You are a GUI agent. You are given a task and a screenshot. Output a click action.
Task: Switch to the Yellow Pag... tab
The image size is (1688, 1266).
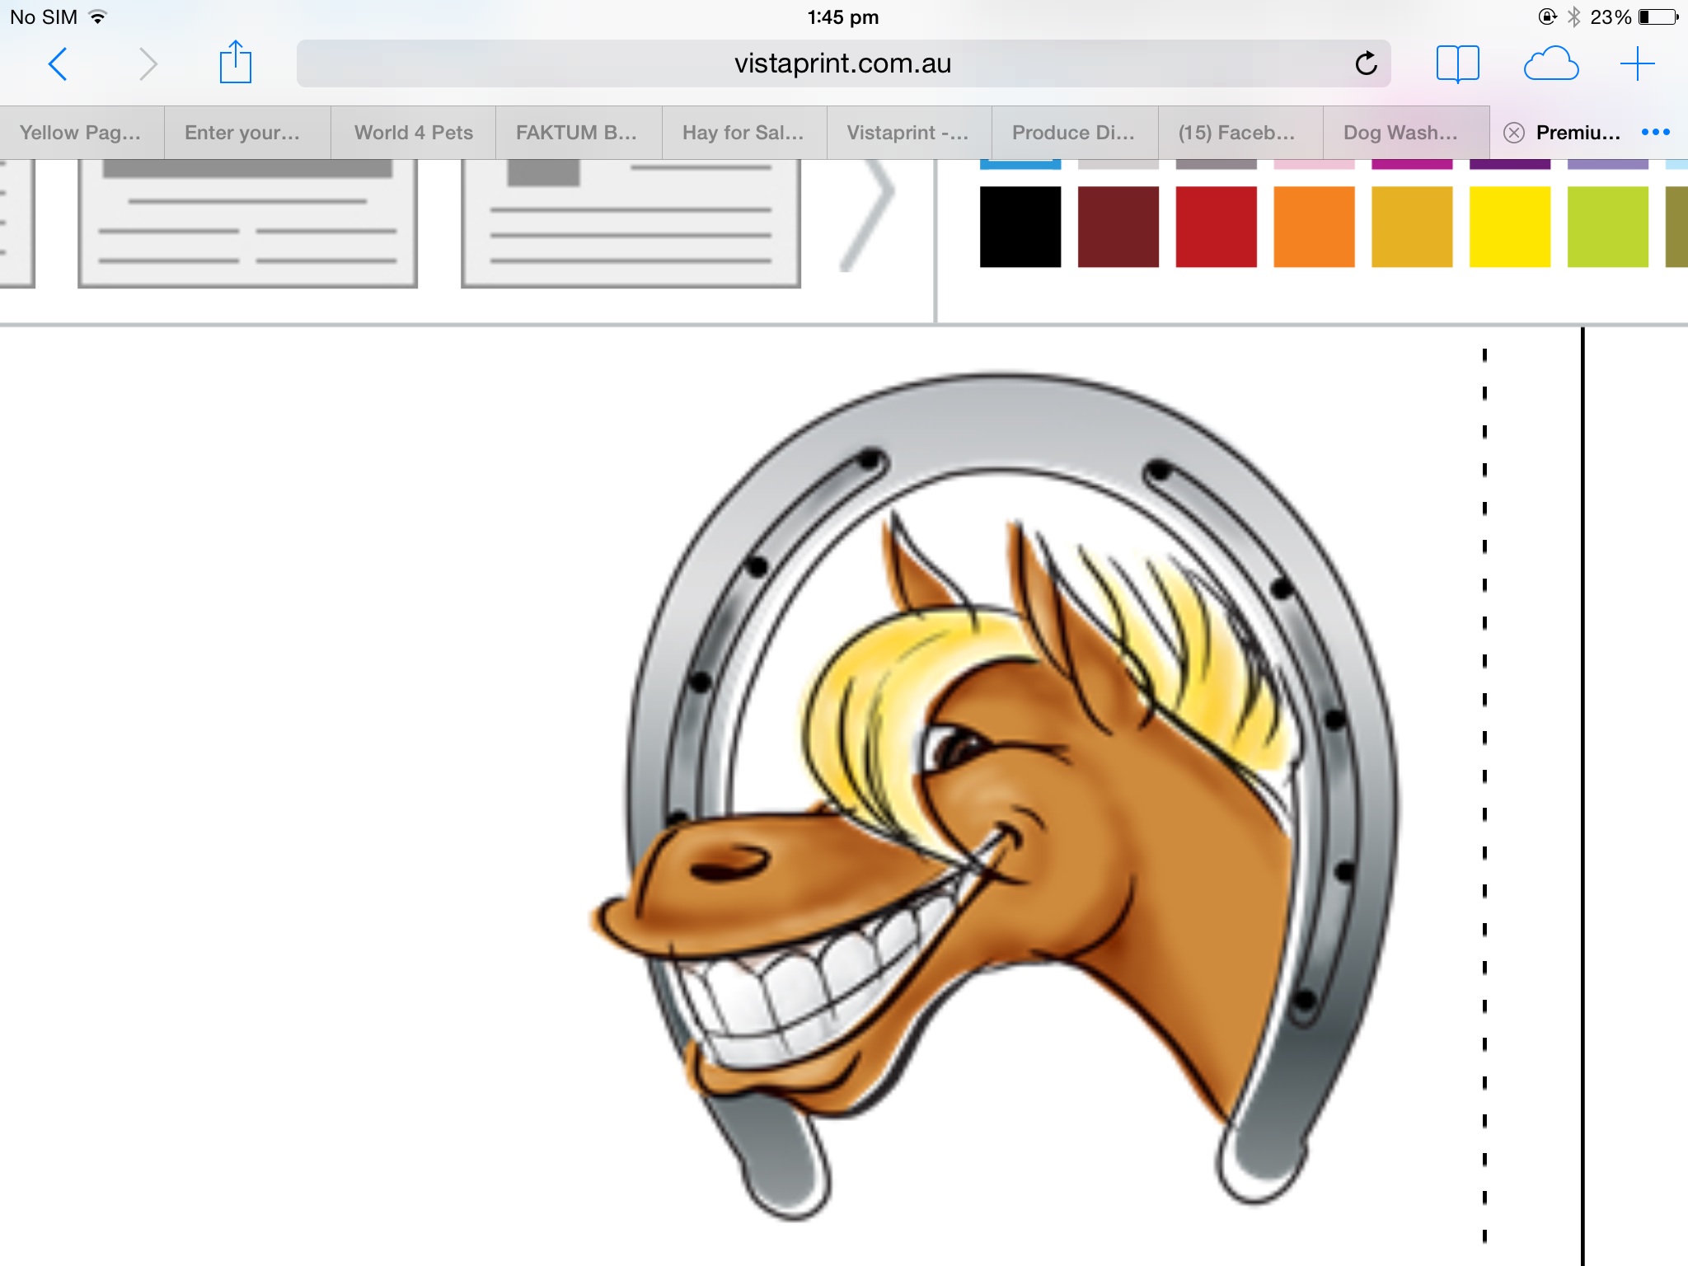tap(81, 133)
